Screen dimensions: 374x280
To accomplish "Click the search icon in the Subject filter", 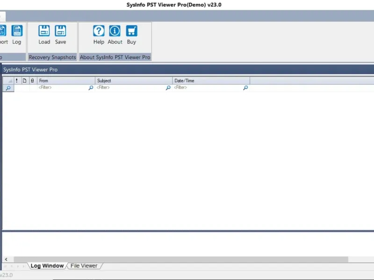I will click(168, 88).
